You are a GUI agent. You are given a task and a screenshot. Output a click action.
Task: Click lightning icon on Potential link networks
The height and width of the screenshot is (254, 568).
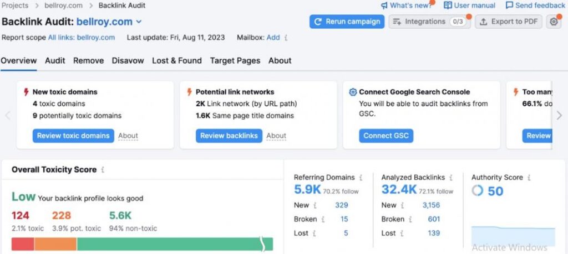pos(190,92)
